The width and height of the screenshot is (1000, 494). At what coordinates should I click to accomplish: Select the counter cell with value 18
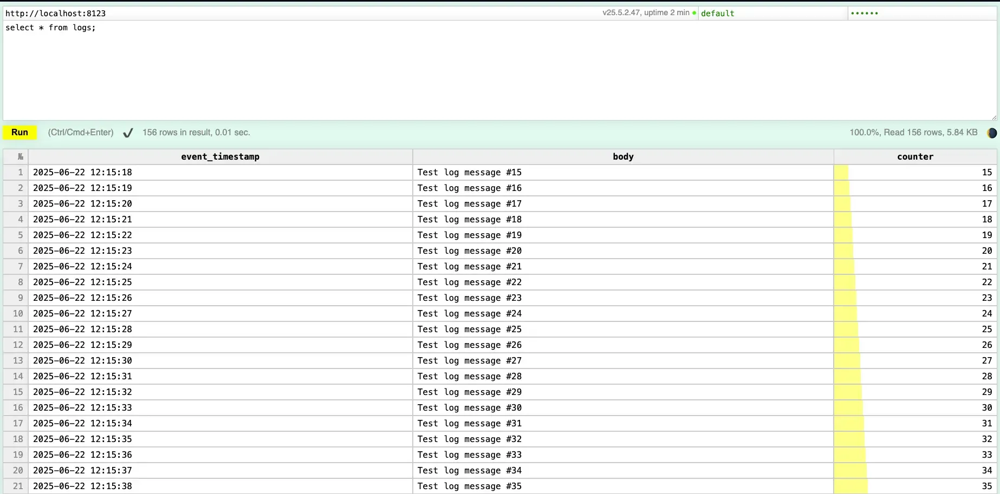915,219
